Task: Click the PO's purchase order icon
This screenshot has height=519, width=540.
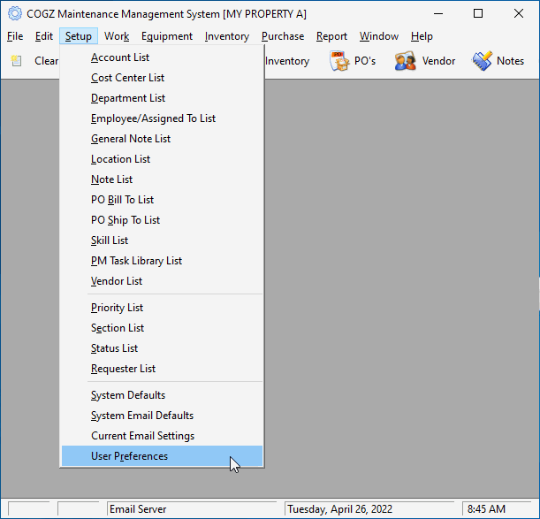Action: (x=339, y=61)
